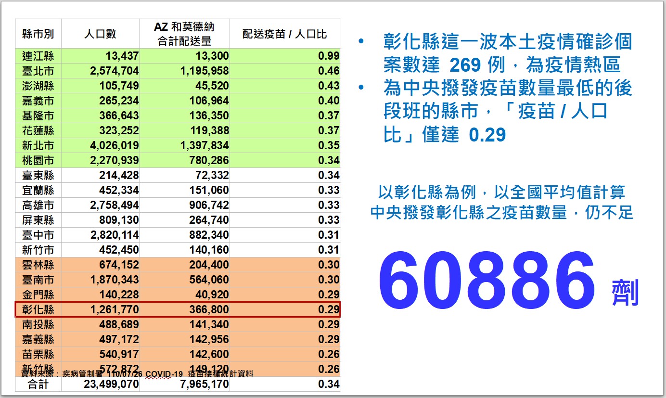666x398 pixels.
Task: Click the line 中央撥發彰化縣之疫苗數量，仍不足
Action: 501,212
